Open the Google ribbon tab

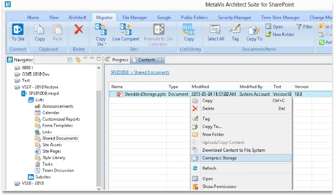point(164,18)
